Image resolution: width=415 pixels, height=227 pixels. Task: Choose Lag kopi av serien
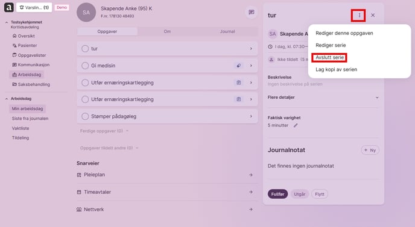[336, 69]
